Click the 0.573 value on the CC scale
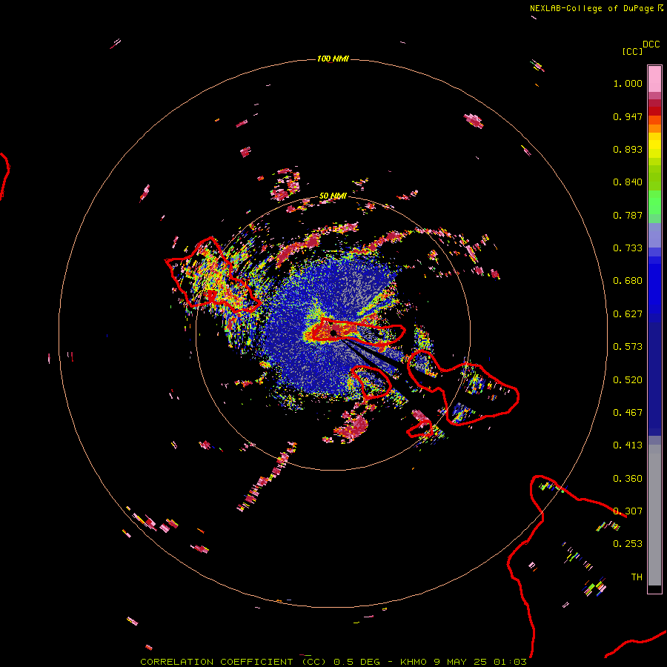 pyautogui.click(x=628, y=347)
